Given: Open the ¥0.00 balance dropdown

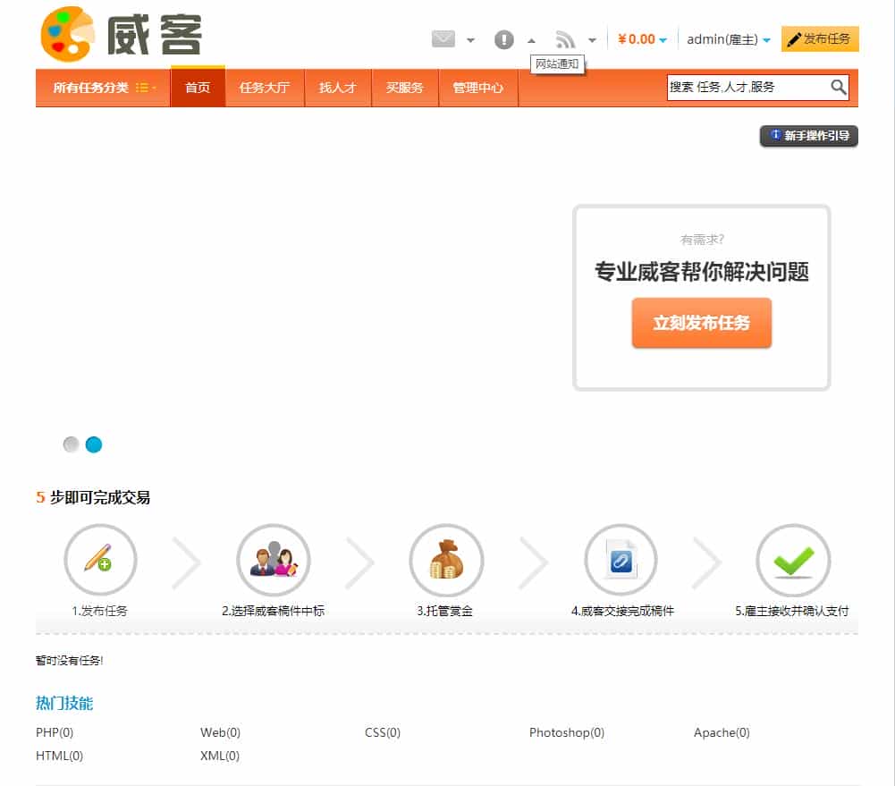Looking at the screenshot, I should 642,39.
